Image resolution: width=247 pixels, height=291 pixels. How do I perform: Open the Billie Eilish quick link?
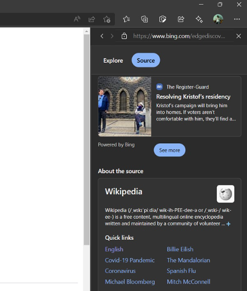(180, 249)
